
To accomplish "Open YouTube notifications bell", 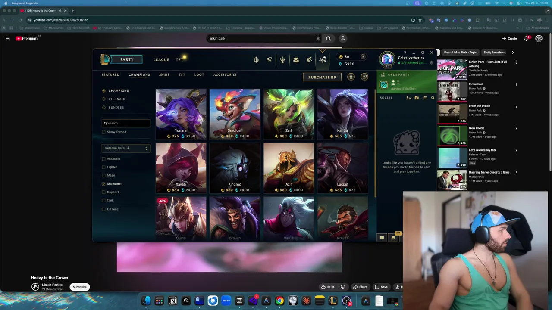I will point(526,38).
